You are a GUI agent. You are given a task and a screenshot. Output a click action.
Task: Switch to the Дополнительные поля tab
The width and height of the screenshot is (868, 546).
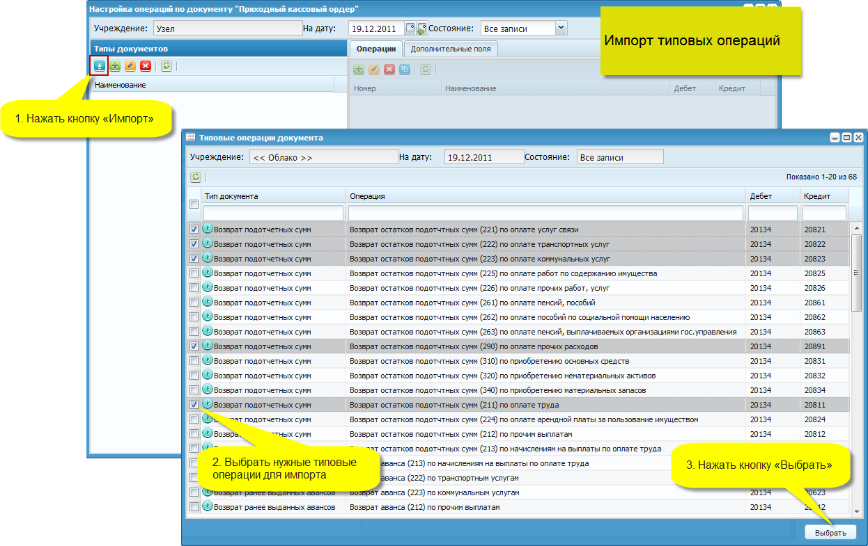[451, 49]
